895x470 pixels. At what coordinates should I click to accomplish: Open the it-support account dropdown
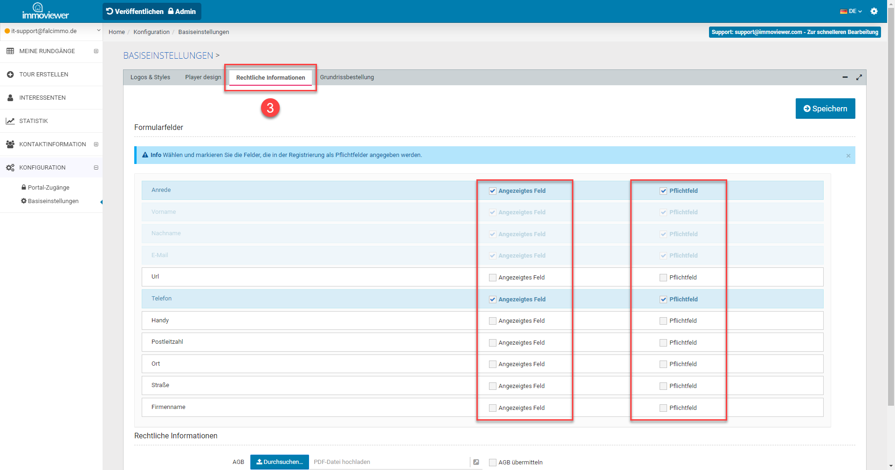[51, 31]
